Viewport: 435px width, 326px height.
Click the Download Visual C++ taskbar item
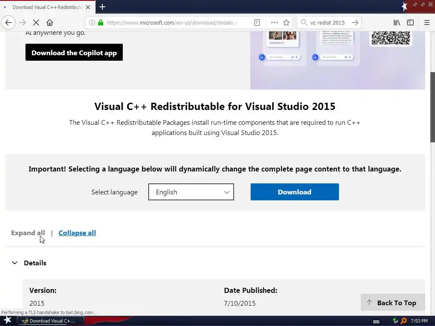[51, 321]
